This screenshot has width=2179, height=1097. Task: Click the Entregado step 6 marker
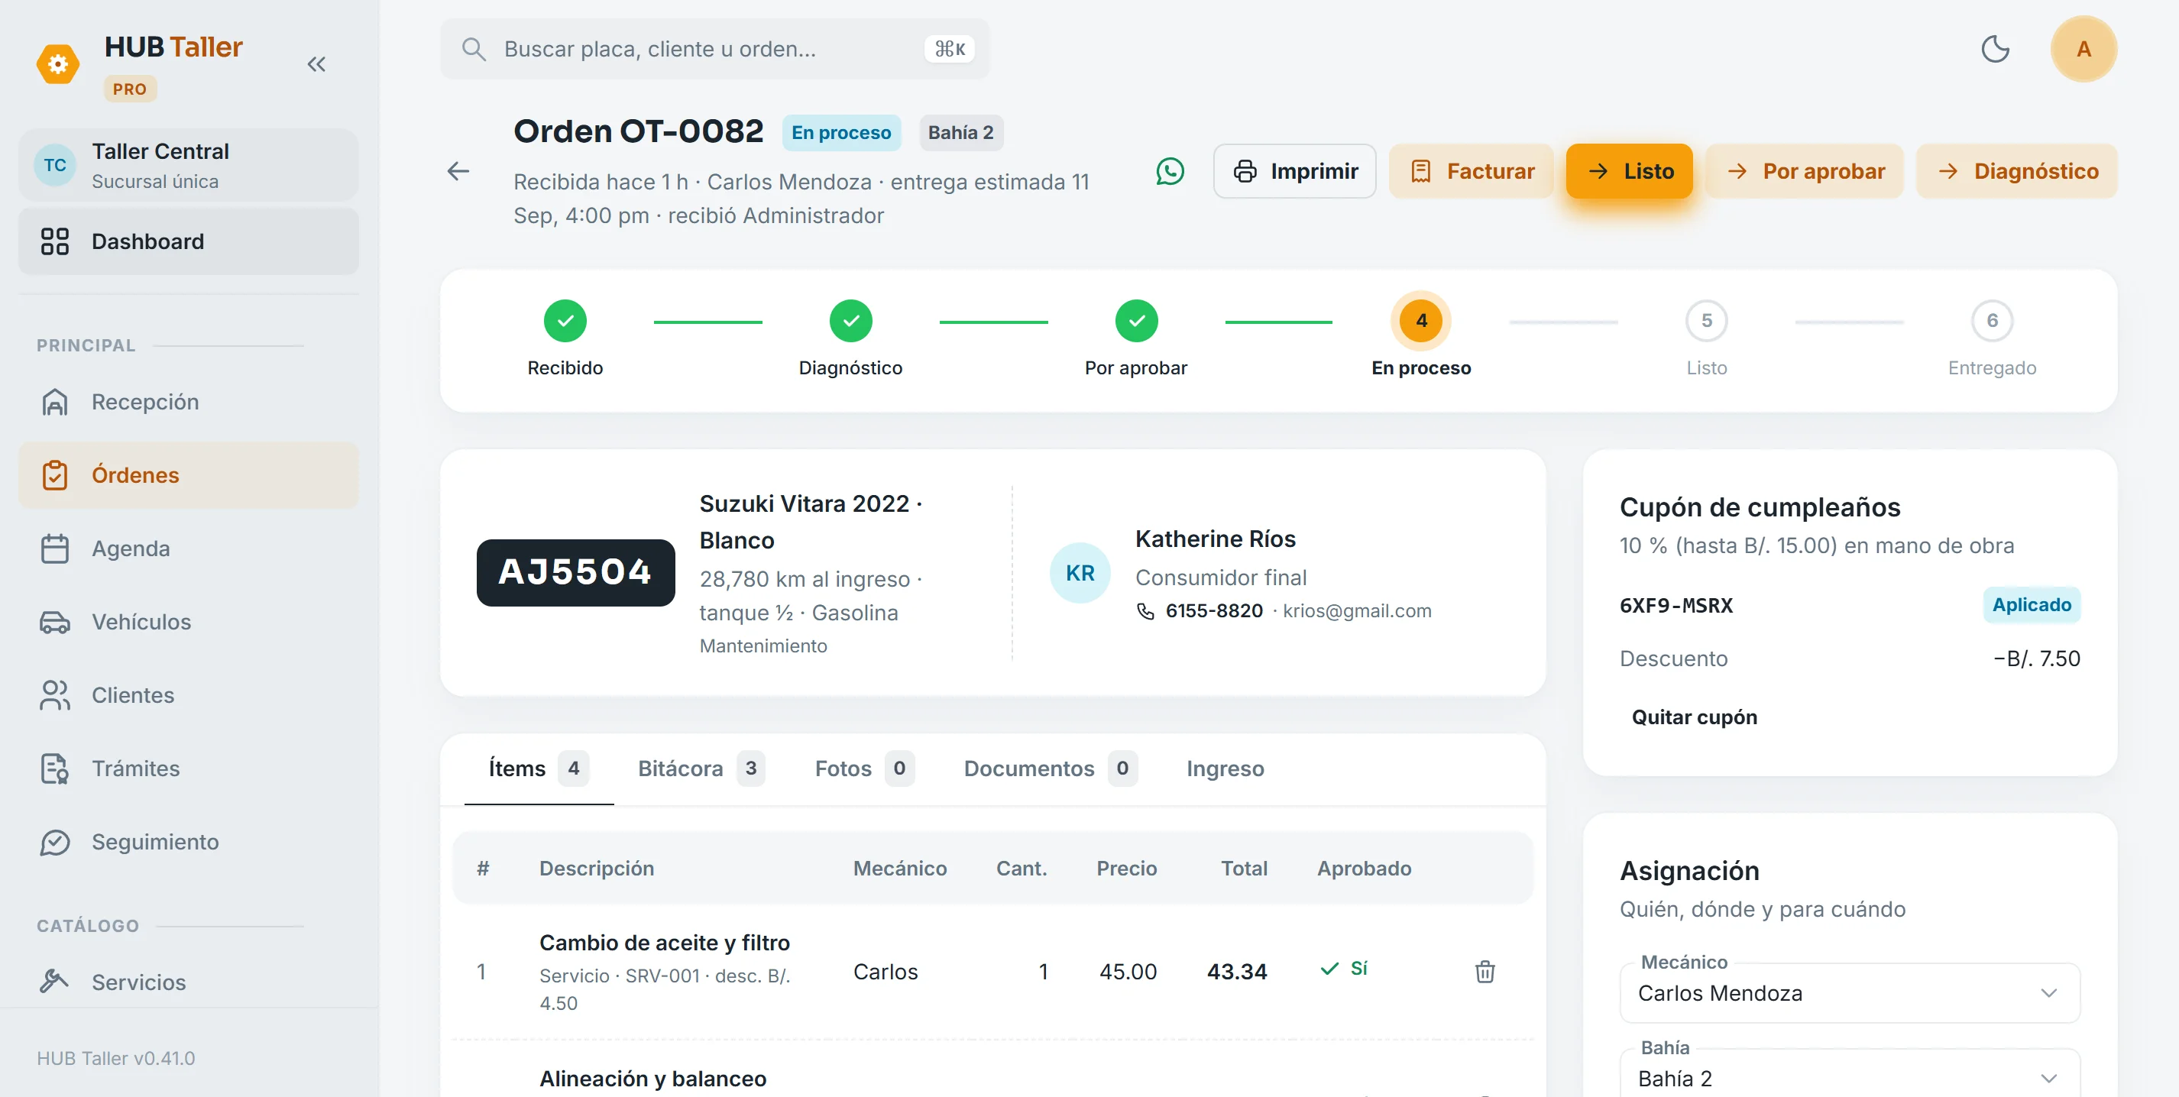(1992, 322)
